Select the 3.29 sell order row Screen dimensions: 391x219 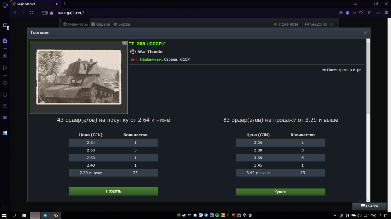(281, 143)
